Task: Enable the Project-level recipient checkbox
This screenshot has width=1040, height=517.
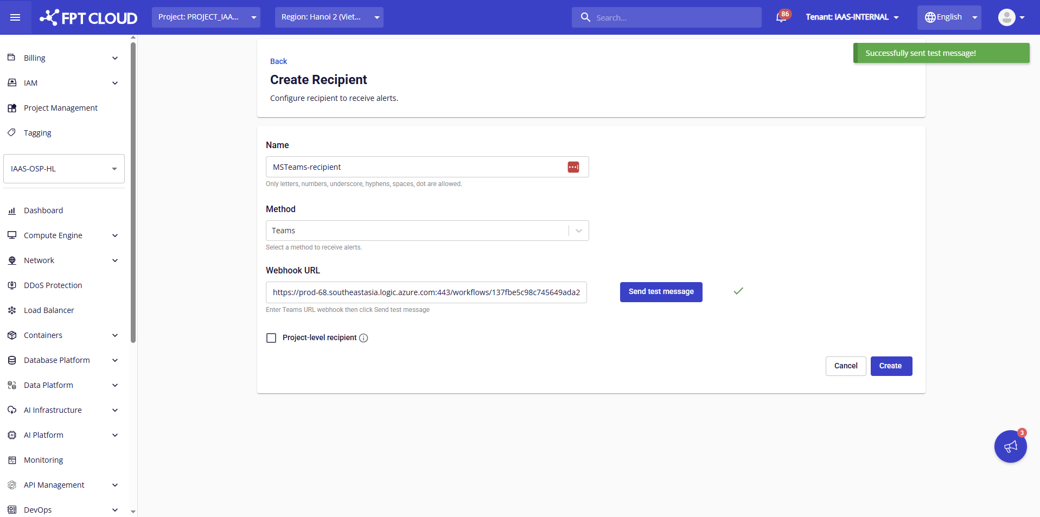Action: 271,338
